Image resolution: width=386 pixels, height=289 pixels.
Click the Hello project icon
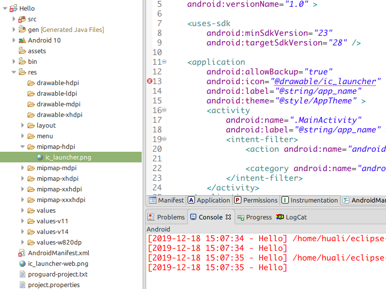coord(13,8)
